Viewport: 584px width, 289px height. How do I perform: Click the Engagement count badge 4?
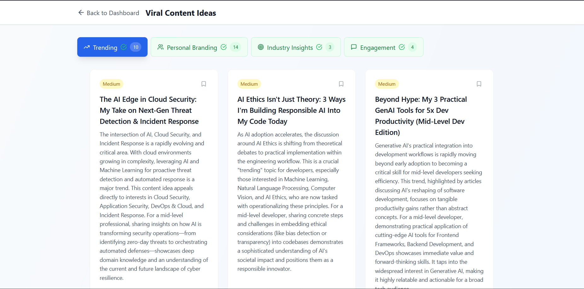tap(412, 47)
